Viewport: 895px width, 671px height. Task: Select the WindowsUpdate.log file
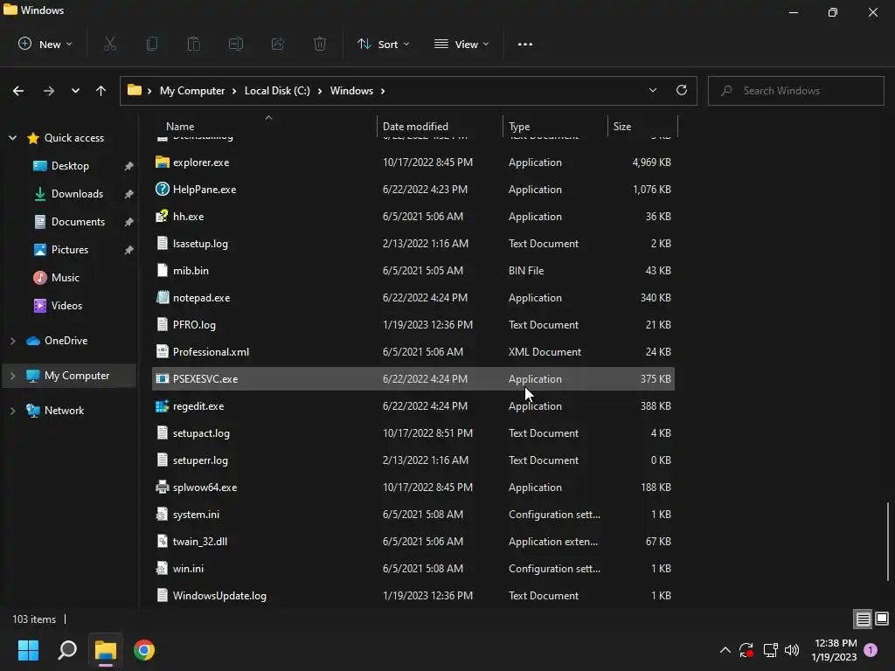[x=413, y=595]
